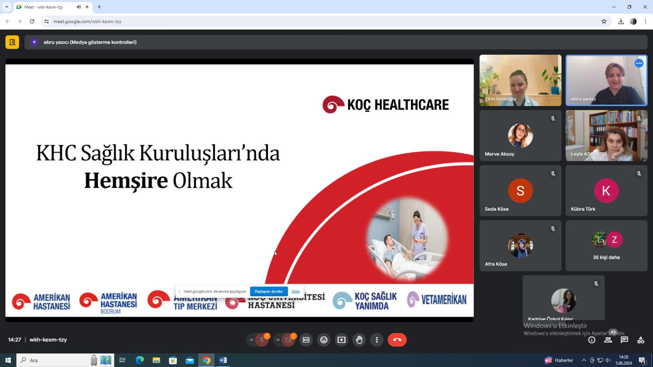
Task: Click Seda Köse participant tile
Action: 521,191
